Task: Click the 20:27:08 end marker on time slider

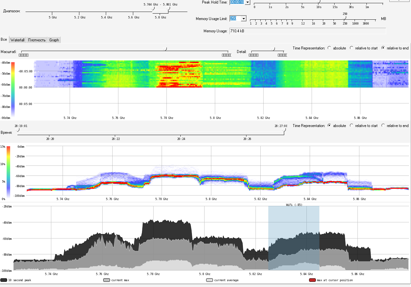Action: click(285, 130)
